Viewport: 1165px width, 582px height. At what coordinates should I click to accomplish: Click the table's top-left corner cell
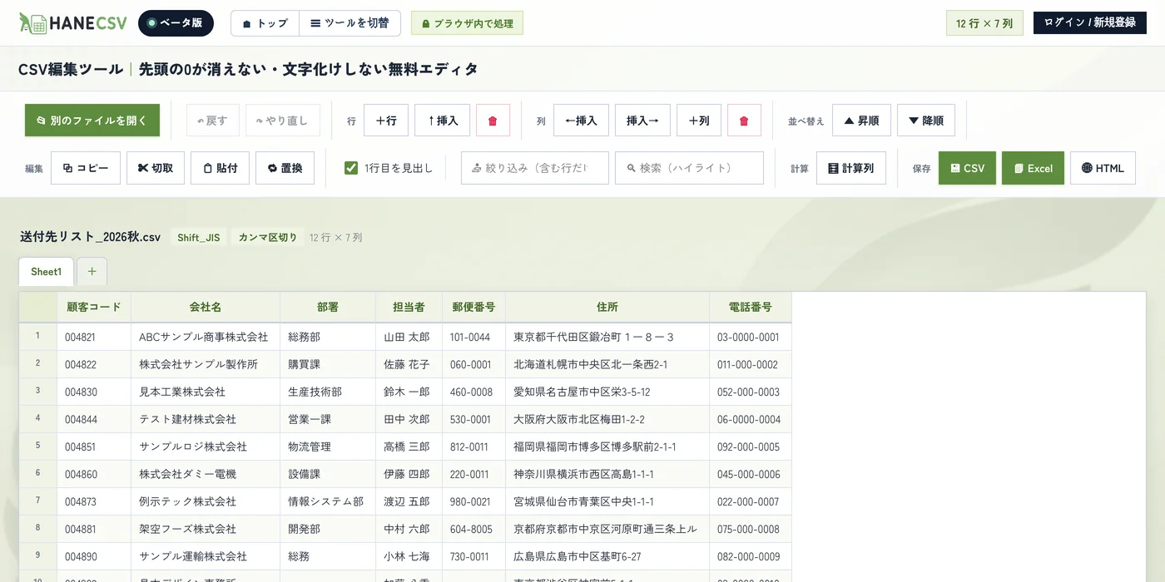click(38, 307)
